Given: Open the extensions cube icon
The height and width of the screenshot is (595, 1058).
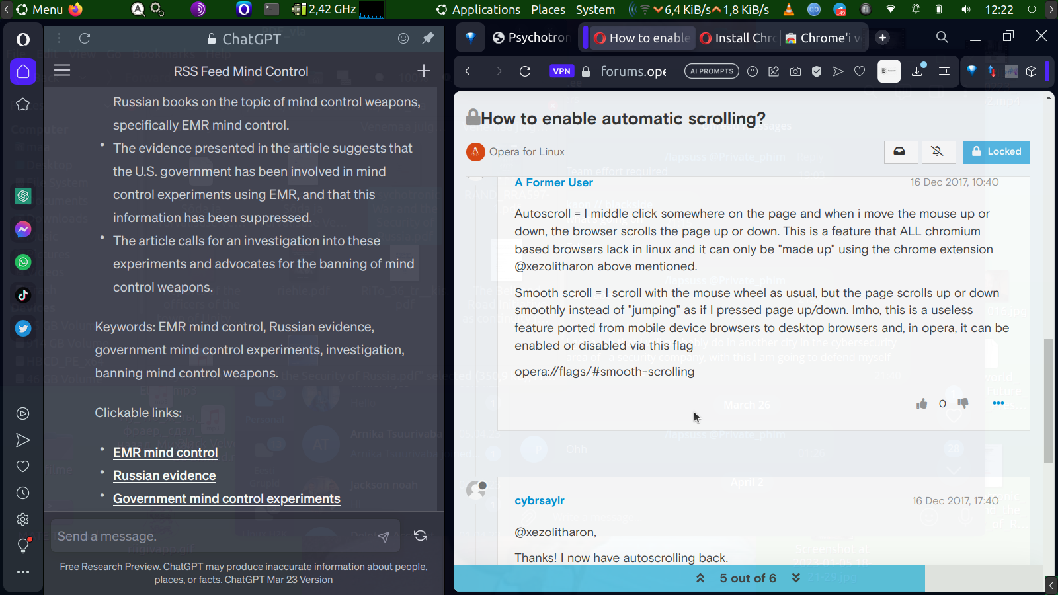Looking at the screenshot, I should pos(1031,71).
